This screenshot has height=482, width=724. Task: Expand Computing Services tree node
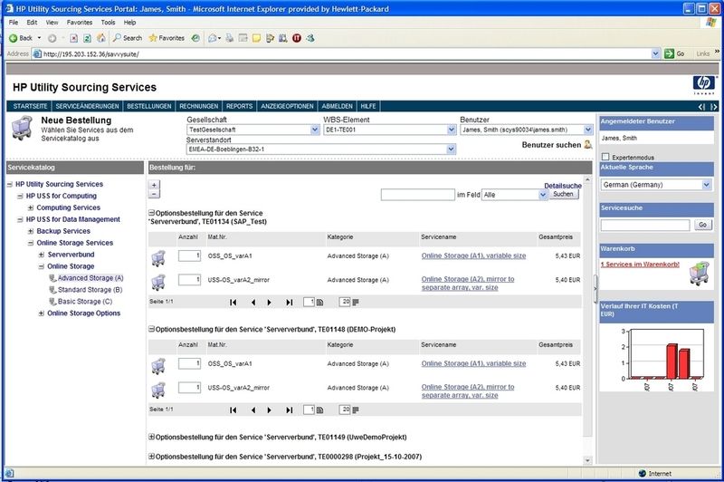(31, 208)
